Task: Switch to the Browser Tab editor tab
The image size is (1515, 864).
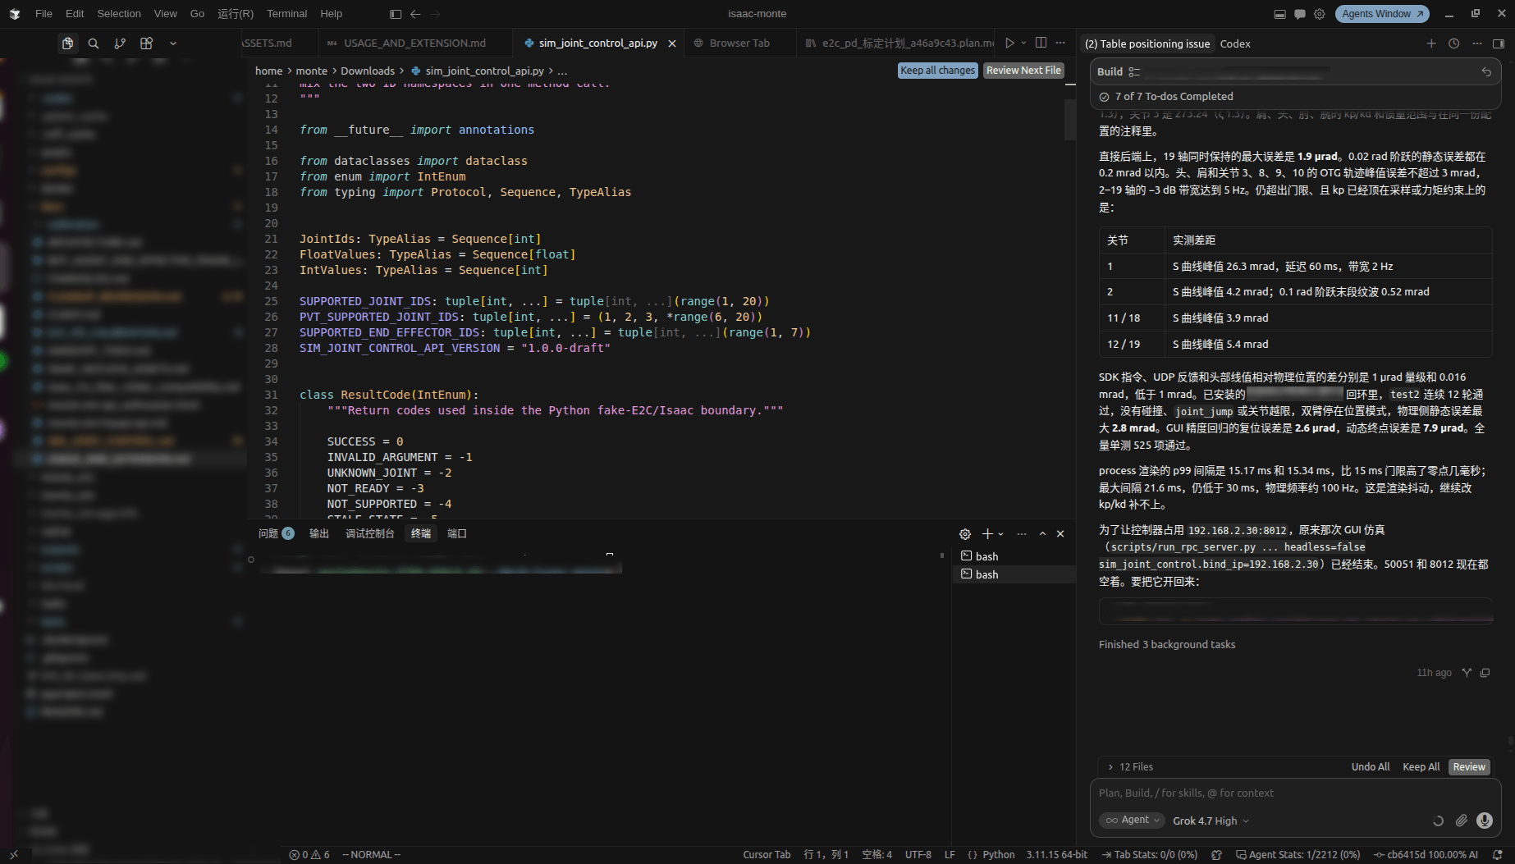Action: [x=739, y=43]
